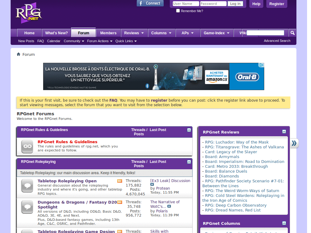Click the Log in button
Screen dimensions: 311x233
tap(235, 4)
